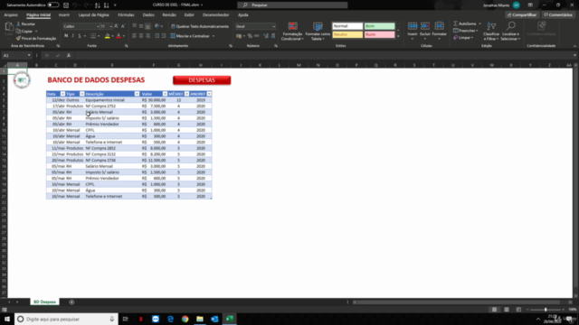Click the Pesquisar search box
This screenshot has height=325, width=579.
click(x=292, y=5)
